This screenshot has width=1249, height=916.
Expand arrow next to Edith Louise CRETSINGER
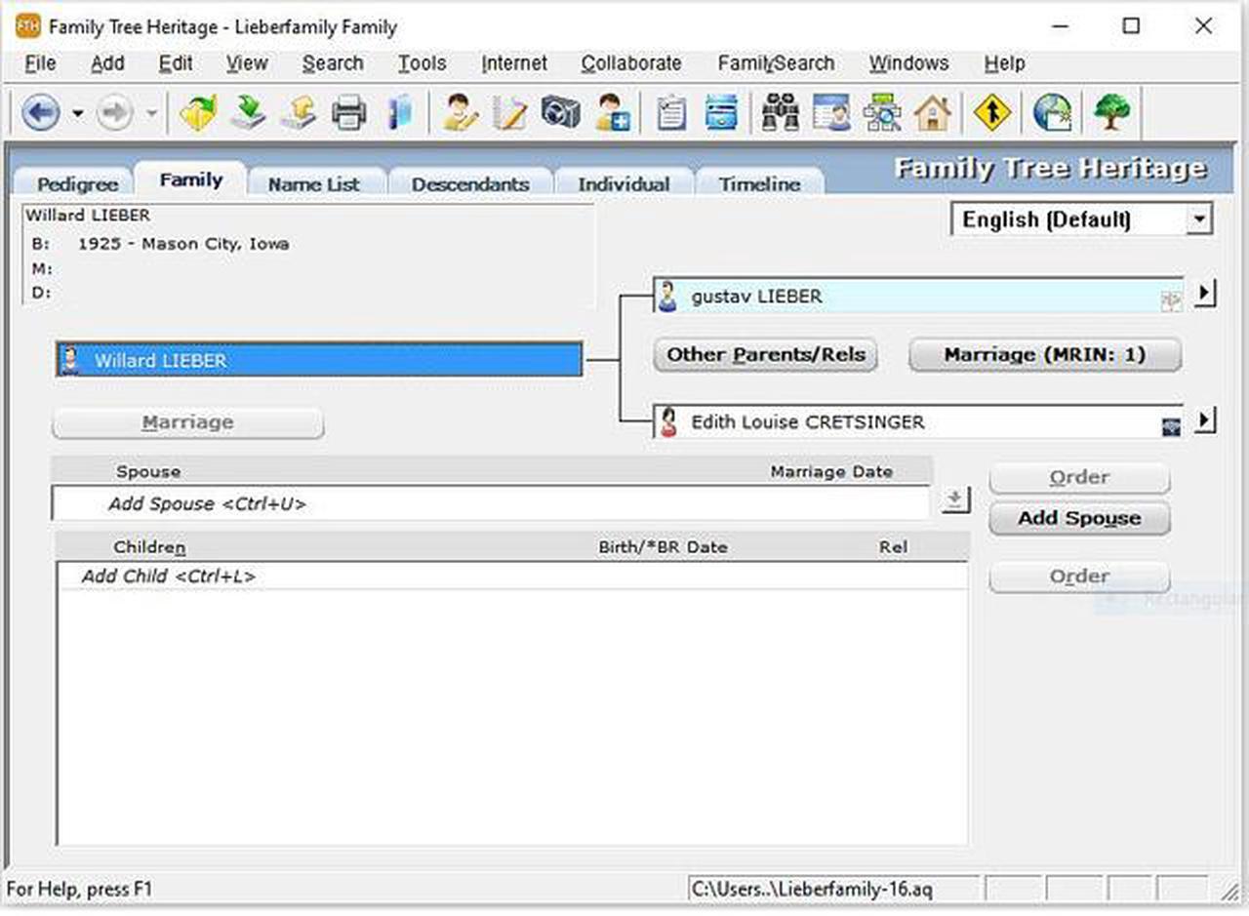pyautogui.click(x=1206, y=420)
